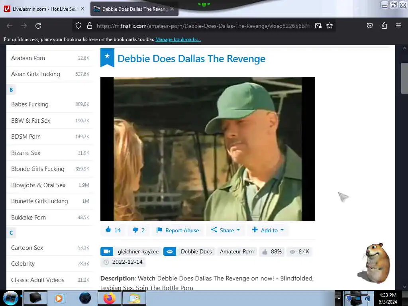
Task: Open the tracking protection shield icon
Action: [78, 26]
